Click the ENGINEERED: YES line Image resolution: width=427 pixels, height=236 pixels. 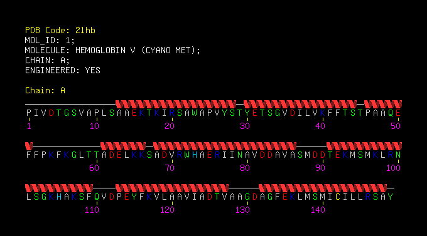(x=63, y=71)
